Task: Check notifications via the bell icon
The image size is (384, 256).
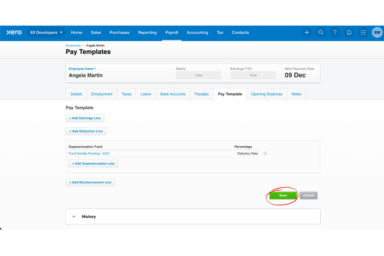Action: tap(349, 32)
